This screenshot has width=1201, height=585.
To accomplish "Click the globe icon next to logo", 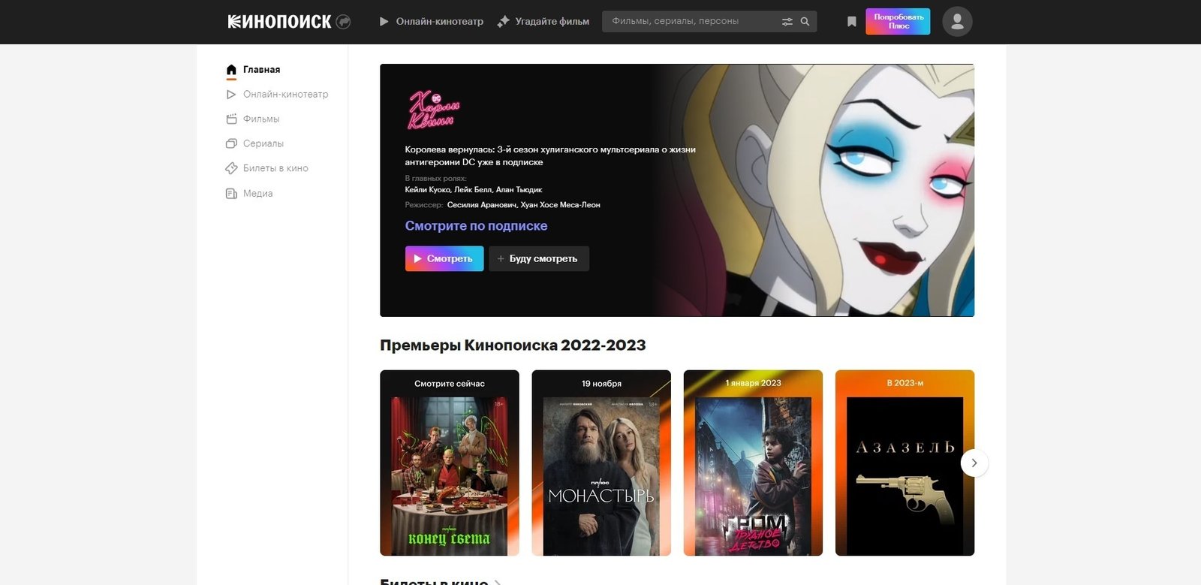I will point(343,22).
